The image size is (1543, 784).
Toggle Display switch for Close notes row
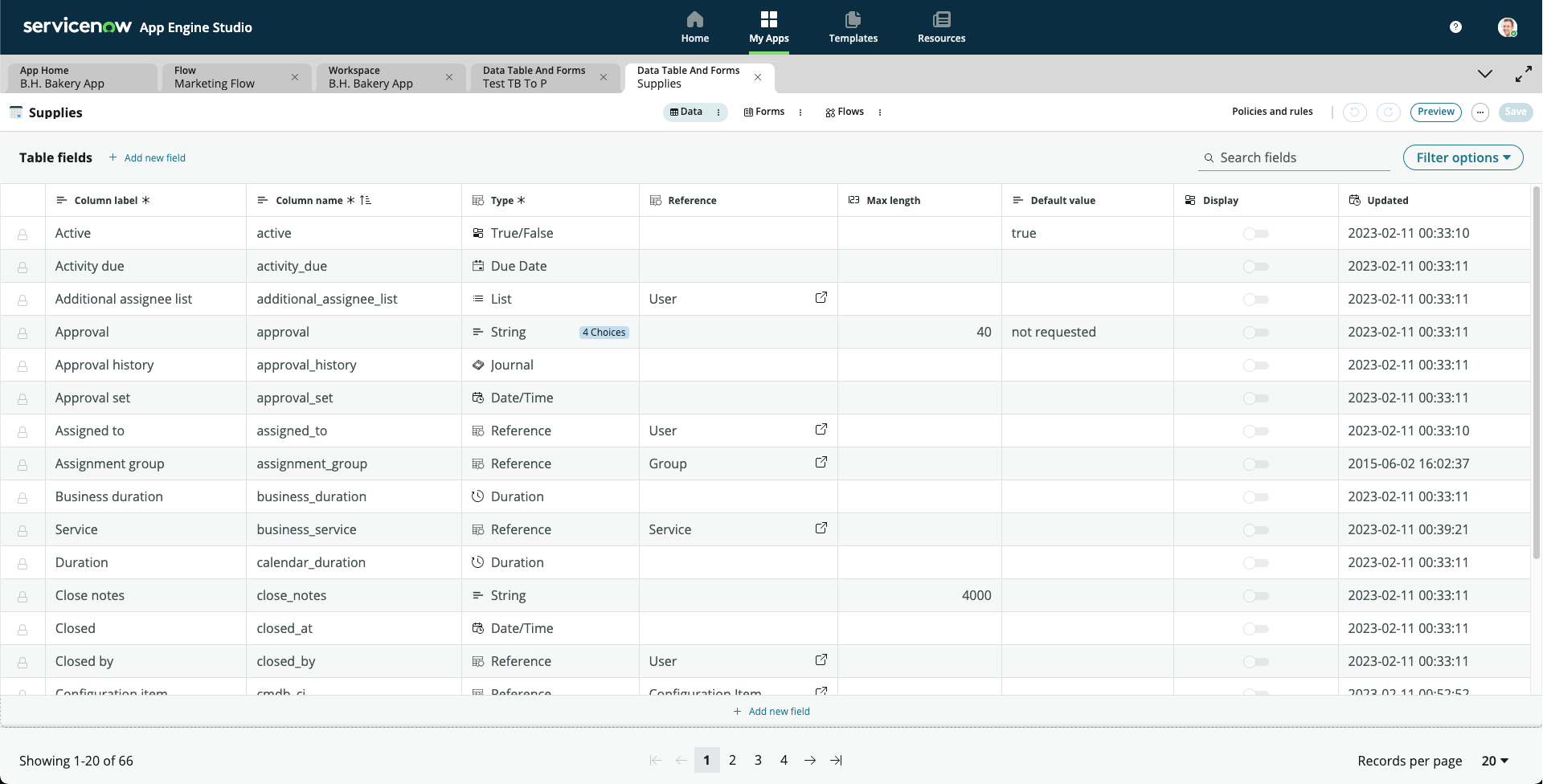pos(1255,596)
